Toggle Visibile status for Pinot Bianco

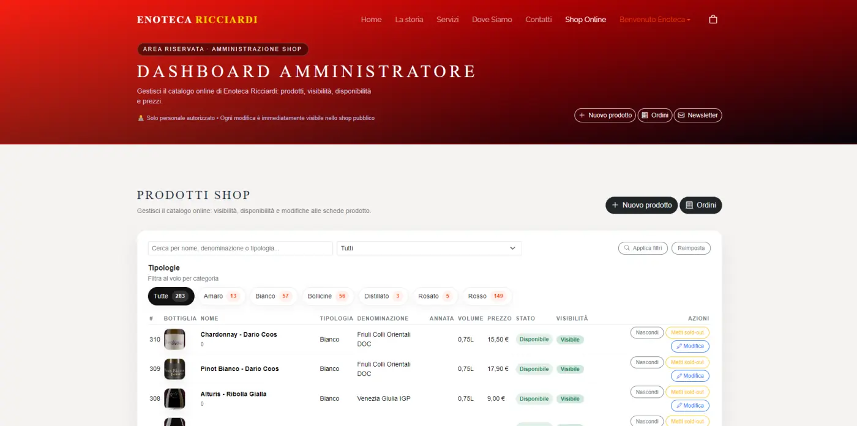(x=569, y=369)
